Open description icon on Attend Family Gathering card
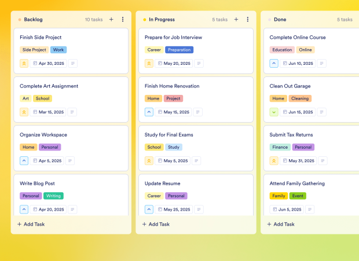The image size is (359, 261). click(x=310, y=209)
